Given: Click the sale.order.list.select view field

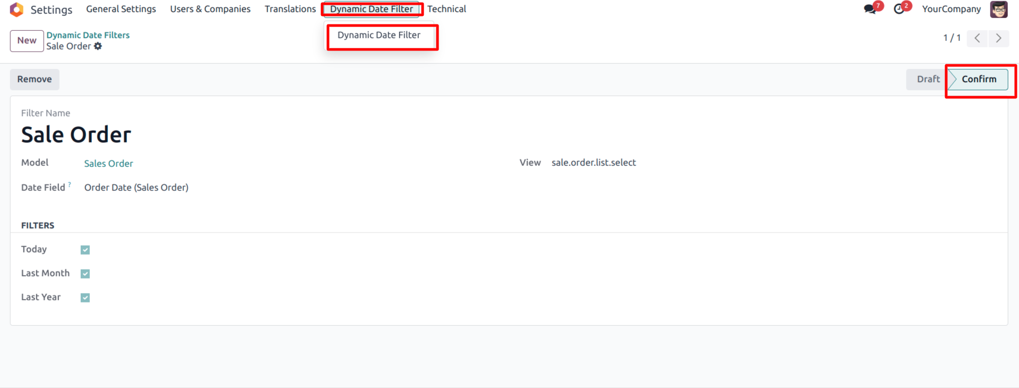Looking at the screenshot, I should tap(594, 163).
